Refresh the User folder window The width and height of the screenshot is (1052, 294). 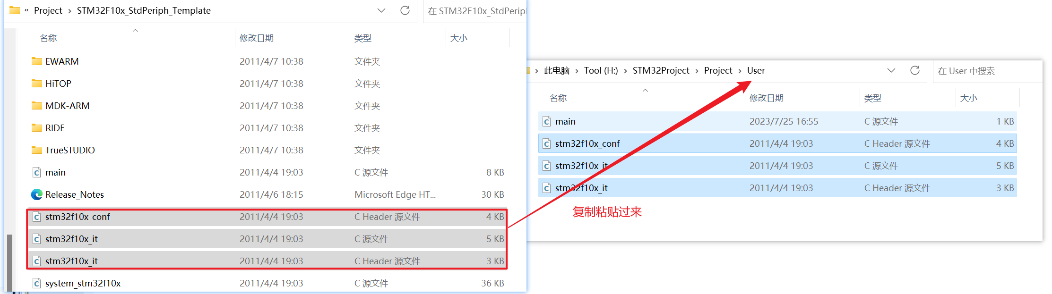click(x=915, y=70)
